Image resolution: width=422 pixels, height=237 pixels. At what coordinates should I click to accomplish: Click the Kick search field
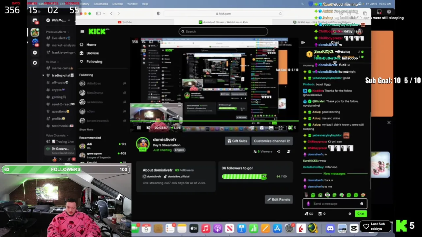(x=223, y=31)
